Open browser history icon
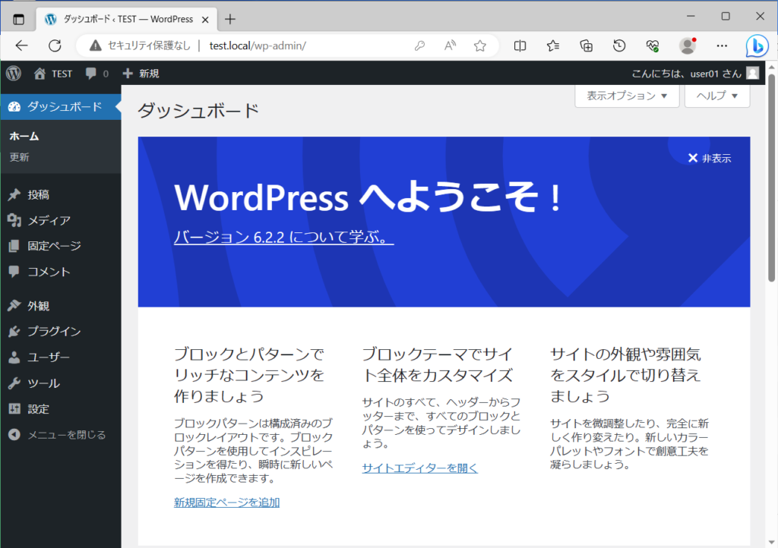The width and height of the screenshot is (778, 548). (x=619, y=46)
